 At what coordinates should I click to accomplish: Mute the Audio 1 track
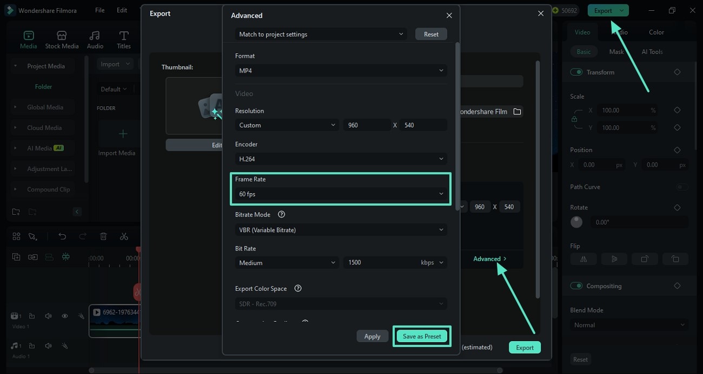tap(48, 346)
